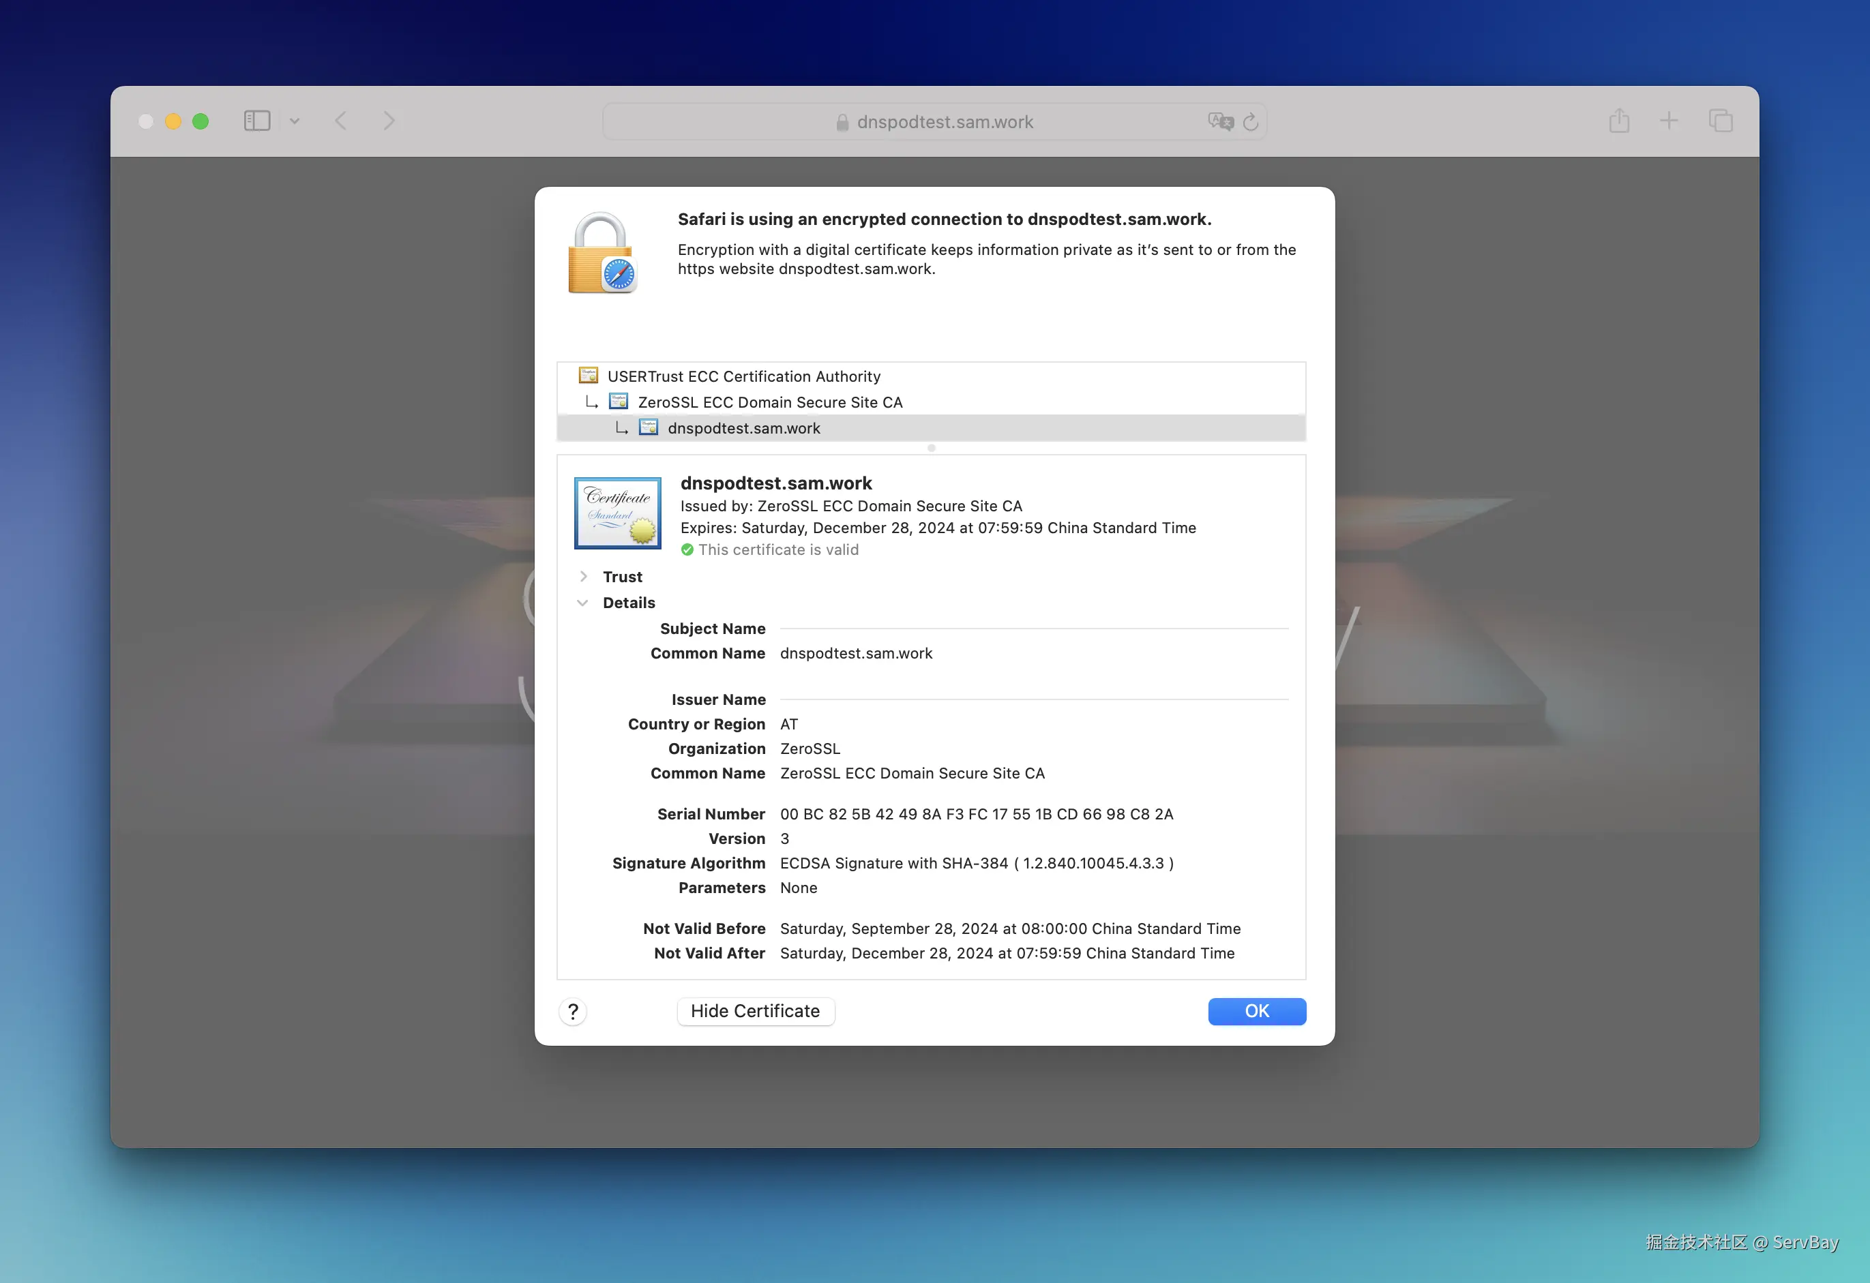Click the certificate thumbnail image
Viewport: 1870px width, 1283px height.
click(x=617, y=513)
